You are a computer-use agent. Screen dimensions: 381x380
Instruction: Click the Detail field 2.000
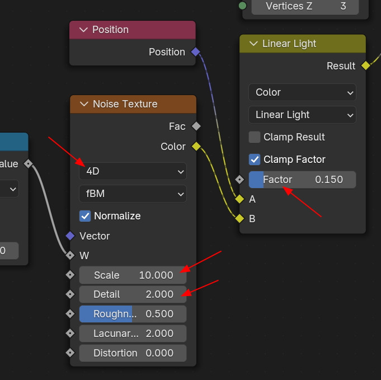point(133,294)
